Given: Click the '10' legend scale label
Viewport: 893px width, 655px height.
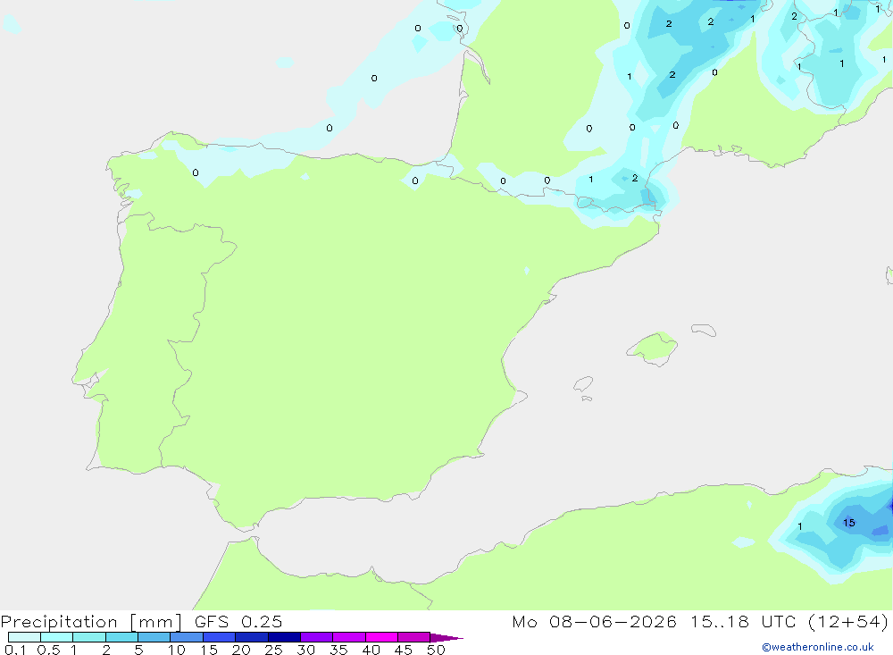Looking at the screenshot, I should pos(177,650).
